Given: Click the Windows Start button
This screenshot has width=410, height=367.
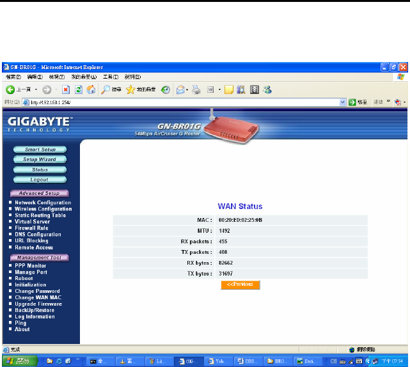Looking at the screenshot, I should pyautogui.click(x=20, y=361).
